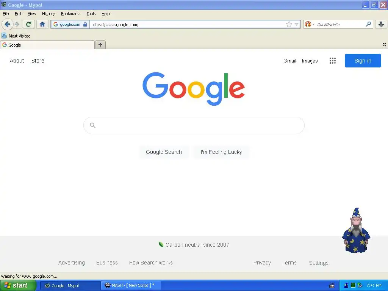The height and width of the screenshot is (291, 388).
Task: Open a new tab with the plus button
Action: point(100,45)
